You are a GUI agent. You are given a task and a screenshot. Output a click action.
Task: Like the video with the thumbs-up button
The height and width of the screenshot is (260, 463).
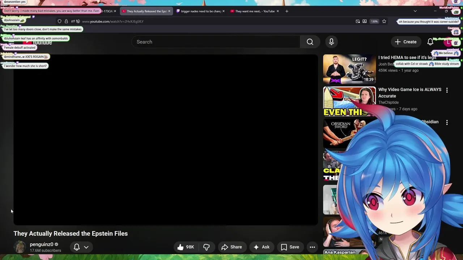(x=186, y=247)
